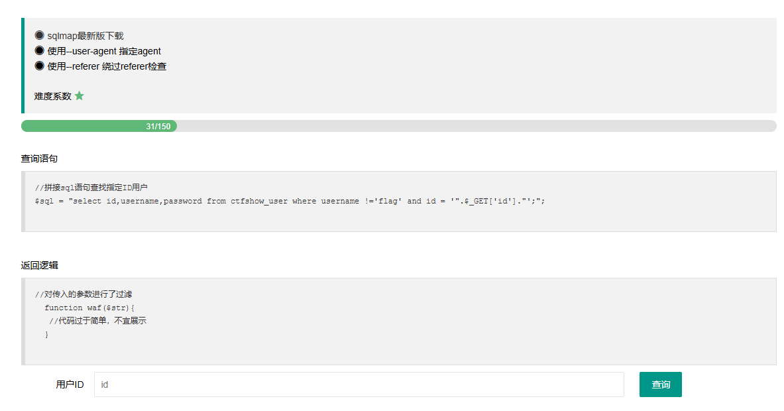Focus the 用户ID id input field
The height and width of the screenshot is (411, 784).
pyautogui.click(x=359, y=384)
